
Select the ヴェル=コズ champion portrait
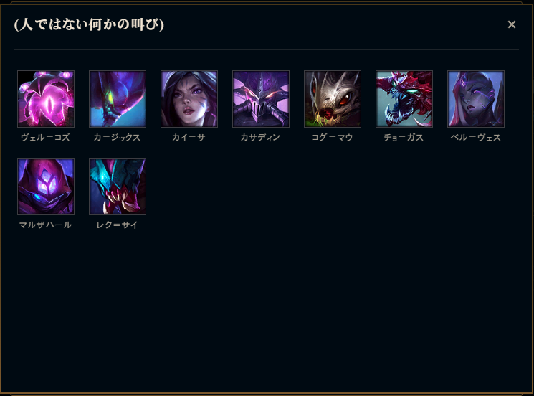click(46, 99)
